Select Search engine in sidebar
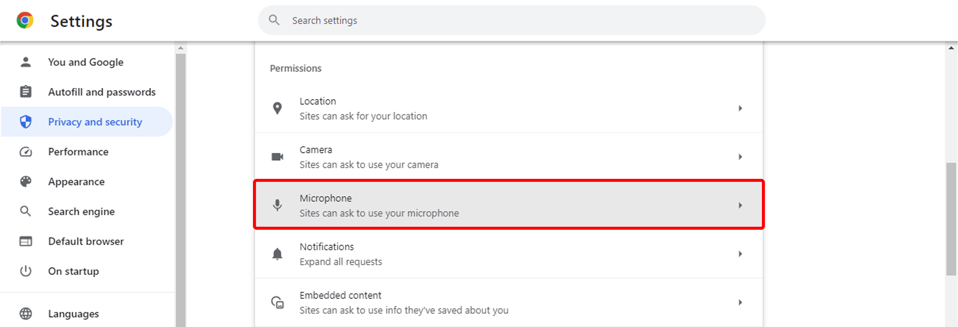This screenshot has height=327, width=958. 81,211
